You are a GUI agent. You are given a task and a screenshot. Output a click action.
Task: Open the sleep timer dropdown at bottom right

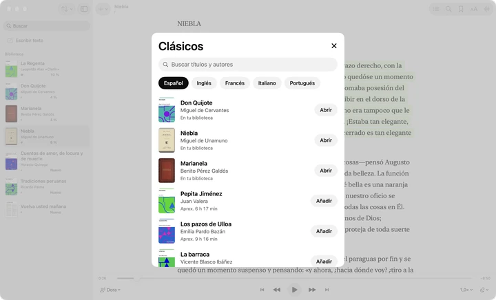pos(484,290)
